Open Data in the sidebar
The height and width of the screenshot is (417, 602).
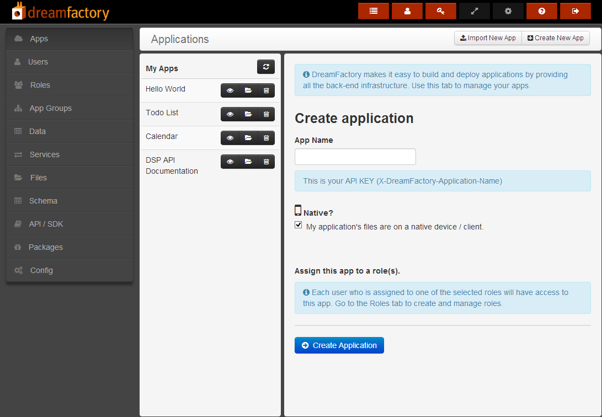[70, 131]
